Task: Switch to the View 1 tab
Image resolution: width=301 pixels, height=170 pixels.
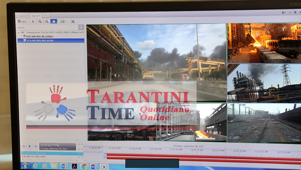Action: click(x=22, y=16)
